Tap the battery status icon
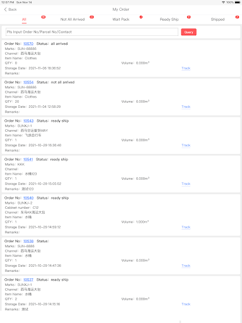The width and height of the screenshot is (242, 323). pyautogui.click(x=238, y=3)
